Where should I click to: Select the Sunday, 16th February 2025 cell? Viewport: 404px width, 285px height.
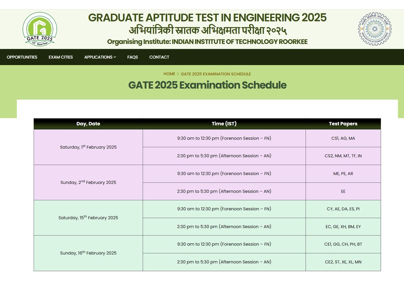(x=88, y=253)
